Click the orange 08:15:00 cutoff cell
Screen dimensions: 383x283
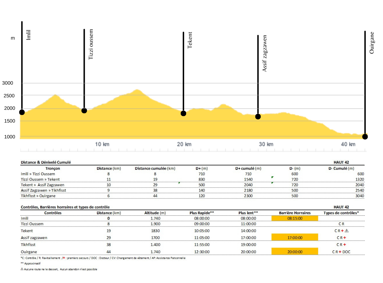295,218
